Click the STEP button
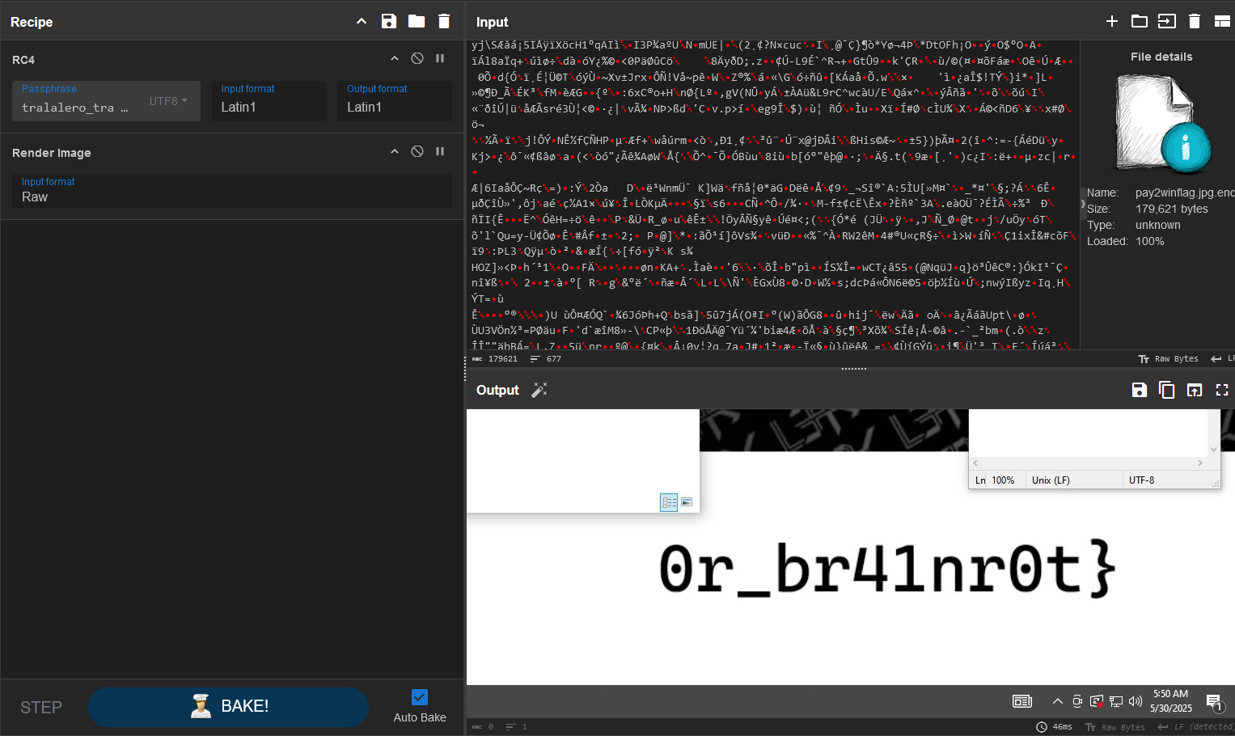 pos(40,707)
